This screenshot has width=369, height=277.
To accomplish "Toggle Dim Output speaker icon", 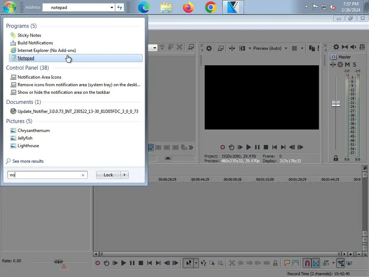I will pos(353,47).
